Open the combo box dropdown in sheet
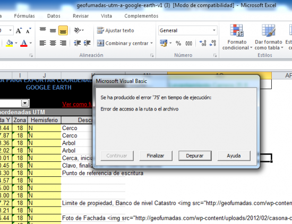Screen dimensions: 292x224 pyautogui.click(x=25, y=103)
